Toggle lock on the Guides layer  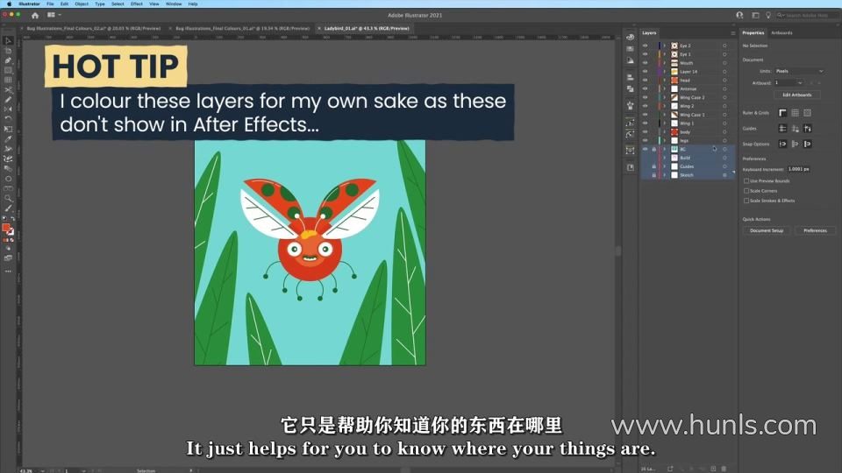pyautogui.click(x=653, y=166)
